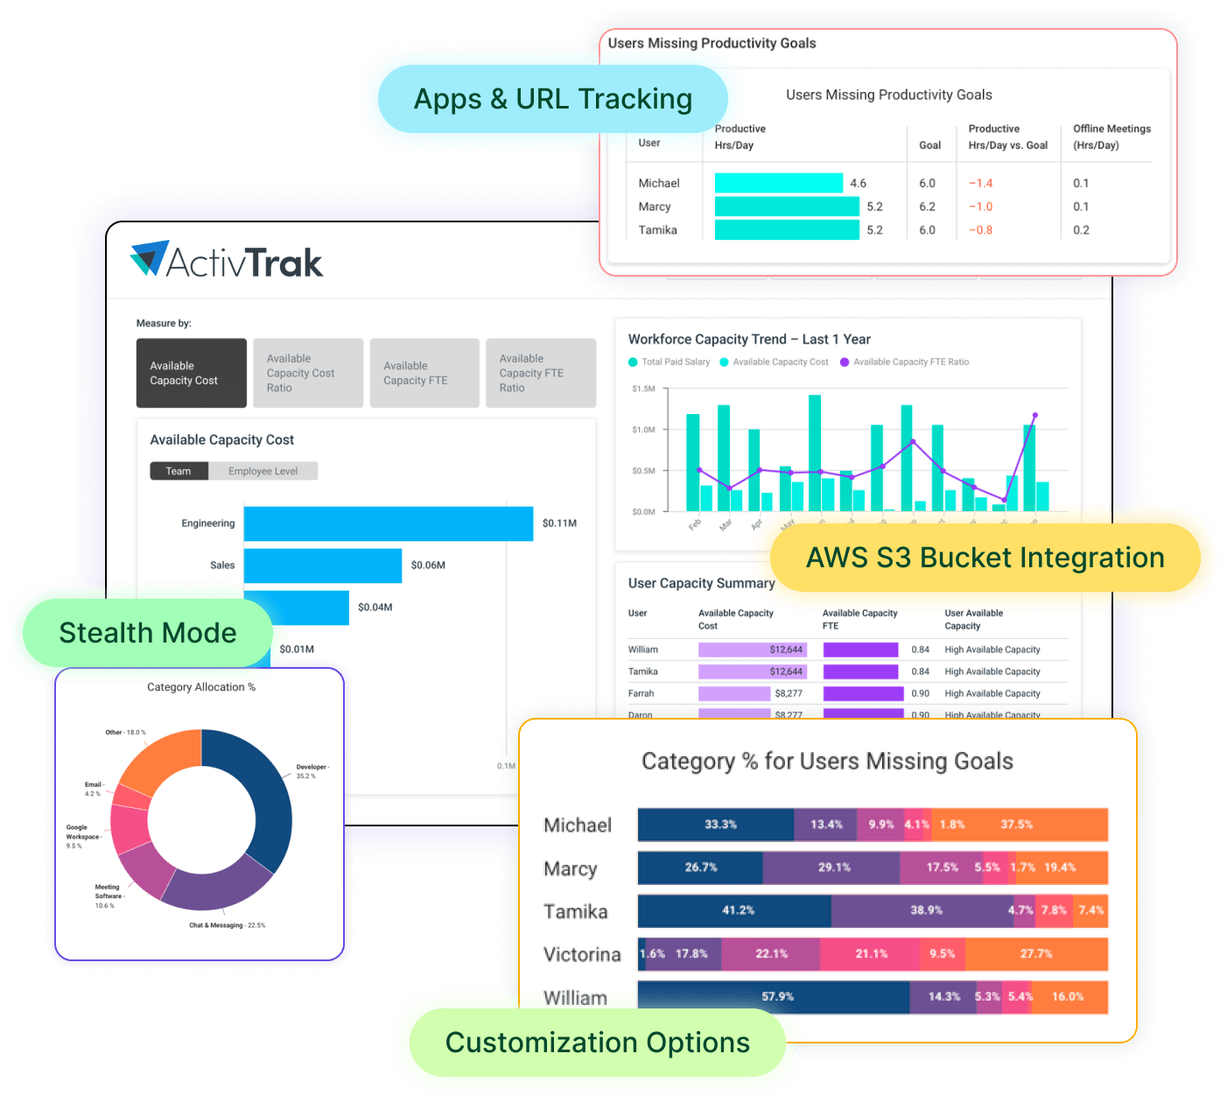Image resolution: width=1227 pixels, height=1103 pixels.
Task: Click Farrah's 0.90 FTE value
Action: tap(921, 693)
